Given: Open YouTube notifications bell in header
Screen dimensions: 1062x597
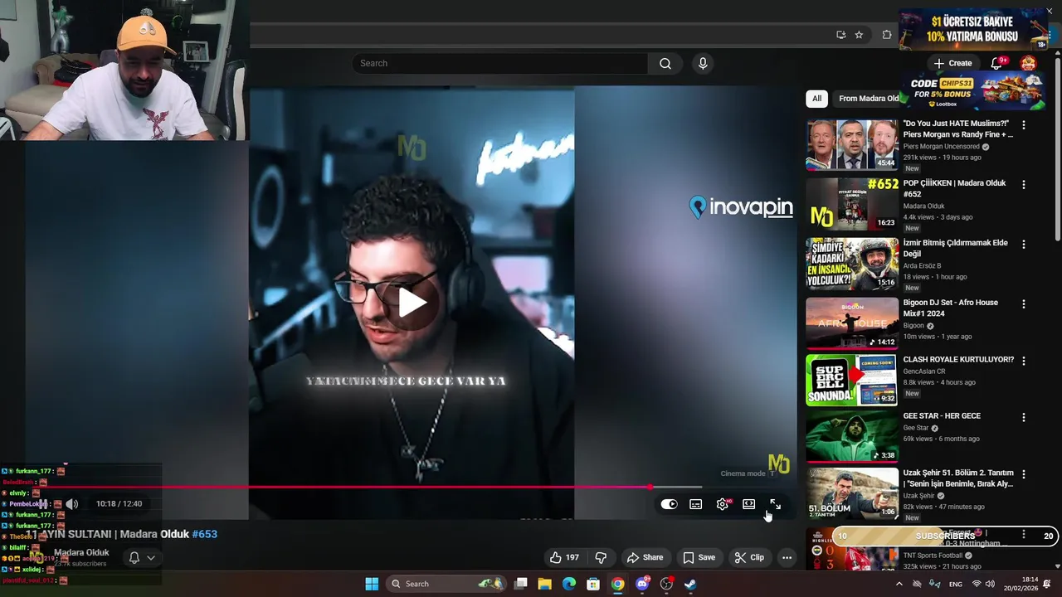Looking at the screenshot, I should (998, 63).
